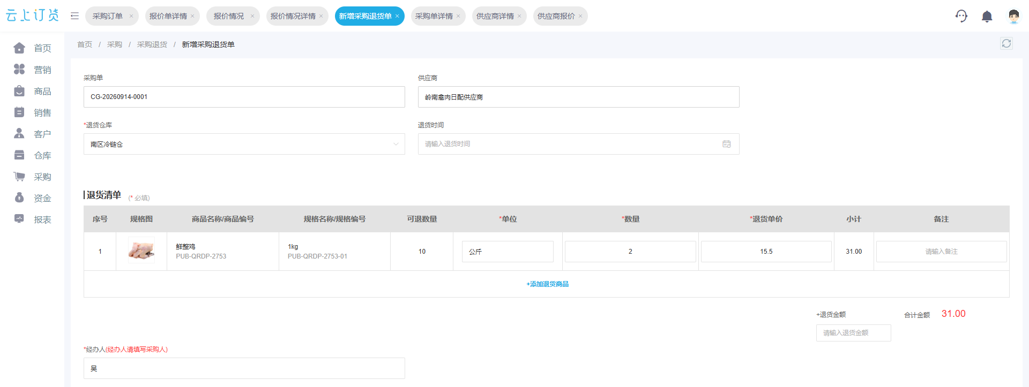Click the 供应商 field

(x=579, y=97)
